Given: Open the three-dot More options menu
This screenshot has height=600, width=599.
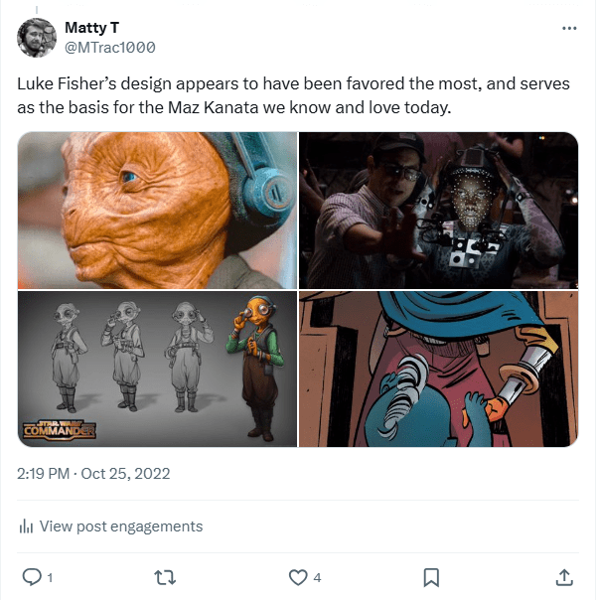Looking at the screenshot, I should 568,28.
